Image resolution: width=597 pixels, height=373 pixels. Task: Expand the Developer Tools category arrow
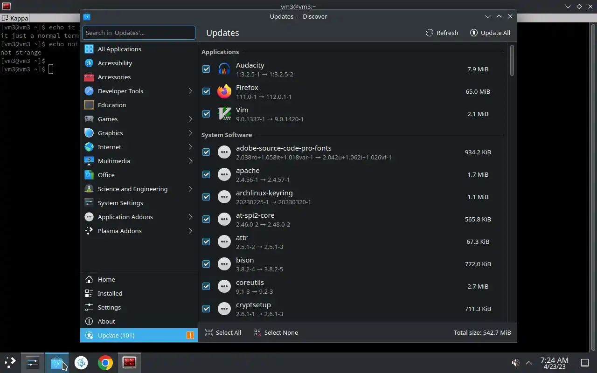190,91
